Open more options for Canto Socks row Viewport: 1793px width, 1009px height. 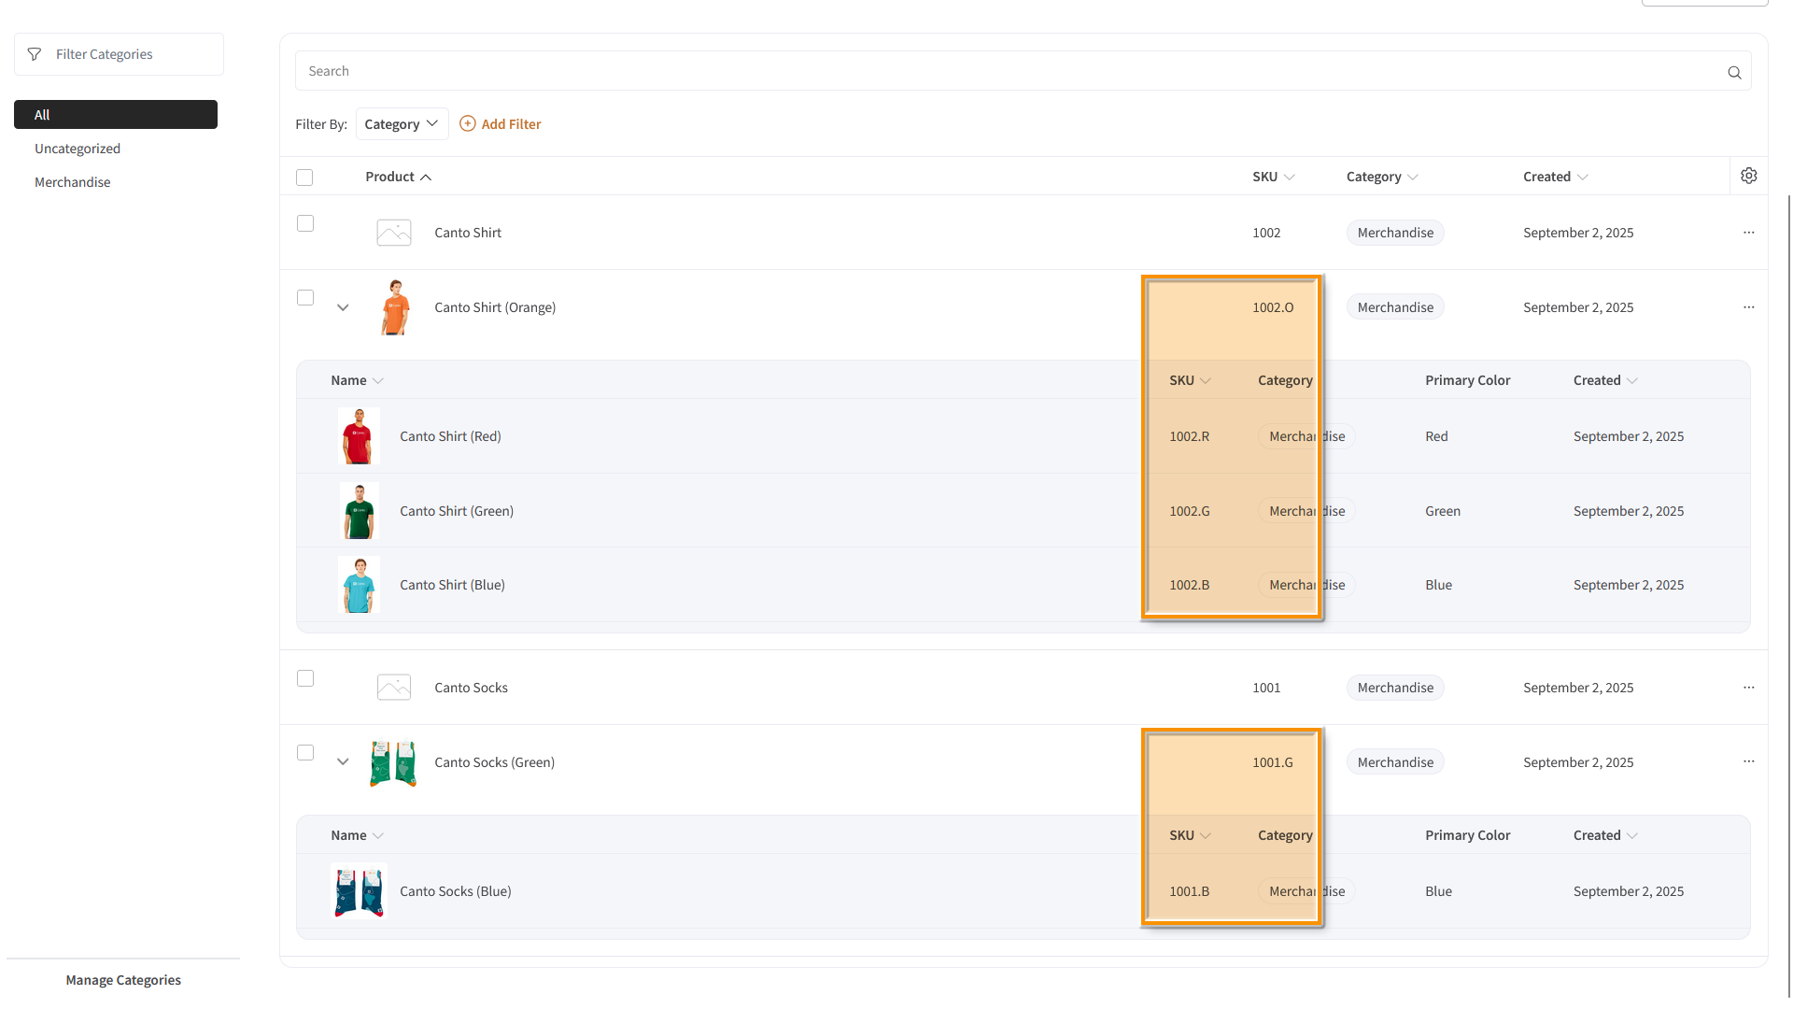coord(1748,688)
